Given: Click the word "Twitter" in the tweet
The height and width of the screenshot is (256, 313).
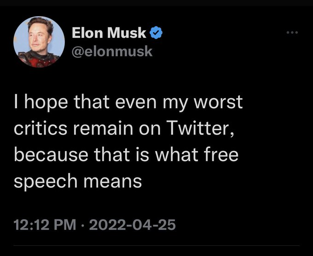Looking at the screenshot, I should tap(198, 128).
